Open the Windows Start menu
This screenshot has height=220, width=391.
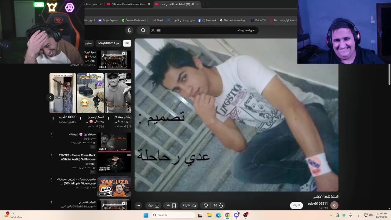[x=146, y=215]
